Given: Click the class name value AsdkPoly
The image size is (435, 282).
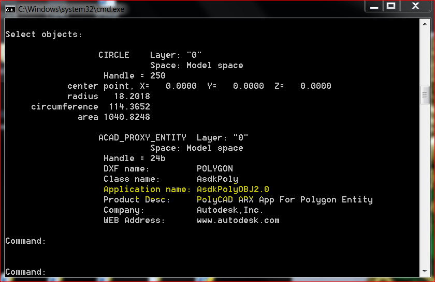Looking at the screenshot, I should click(218, 179).
